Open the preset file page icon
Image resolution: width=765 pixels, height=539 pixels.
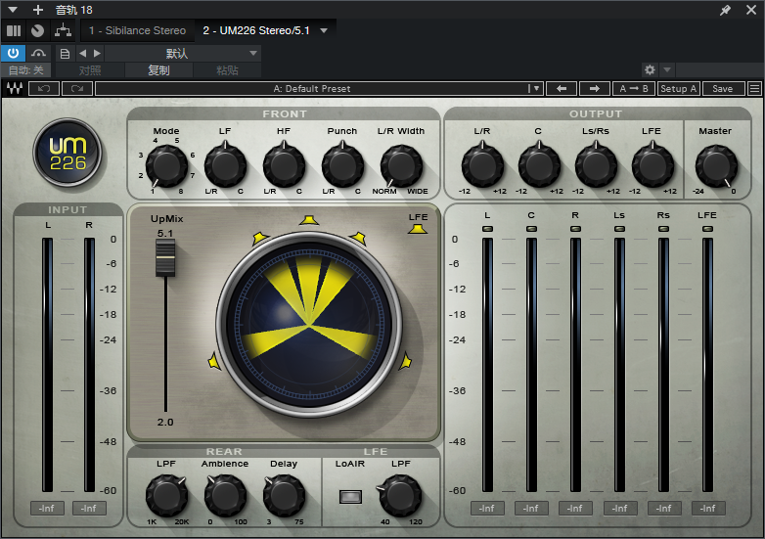[65, 54]
